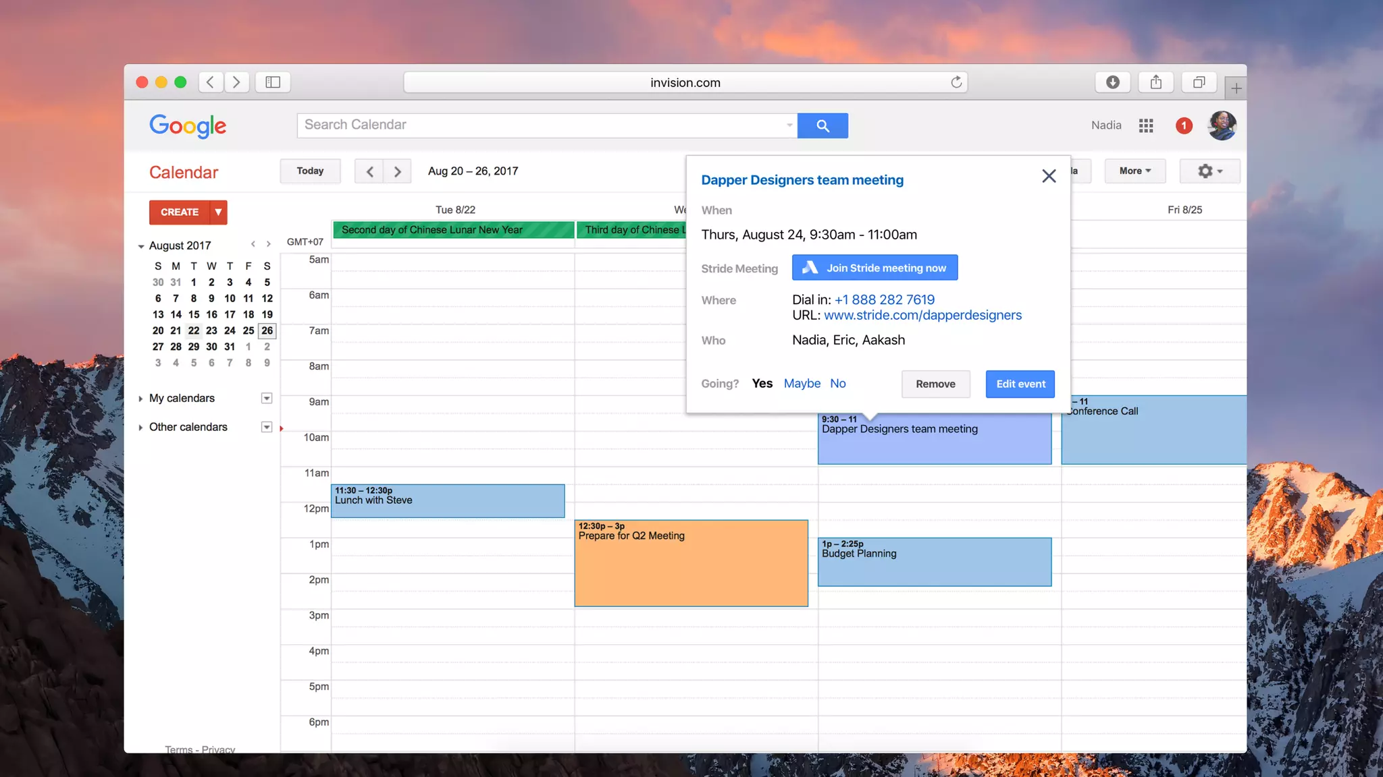Click the dial-in phone number link
This screenshot has width=1383, height=777.
click(885, 299)
